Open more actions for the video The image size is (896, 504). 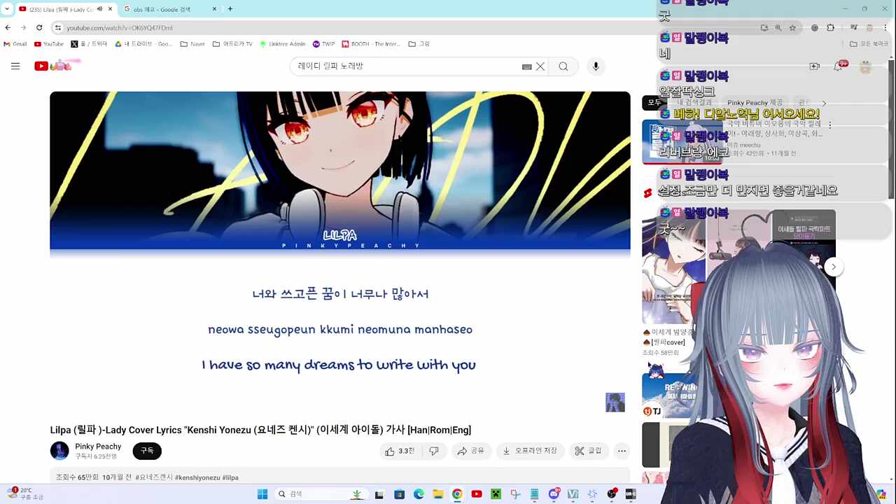pos(622,451)
